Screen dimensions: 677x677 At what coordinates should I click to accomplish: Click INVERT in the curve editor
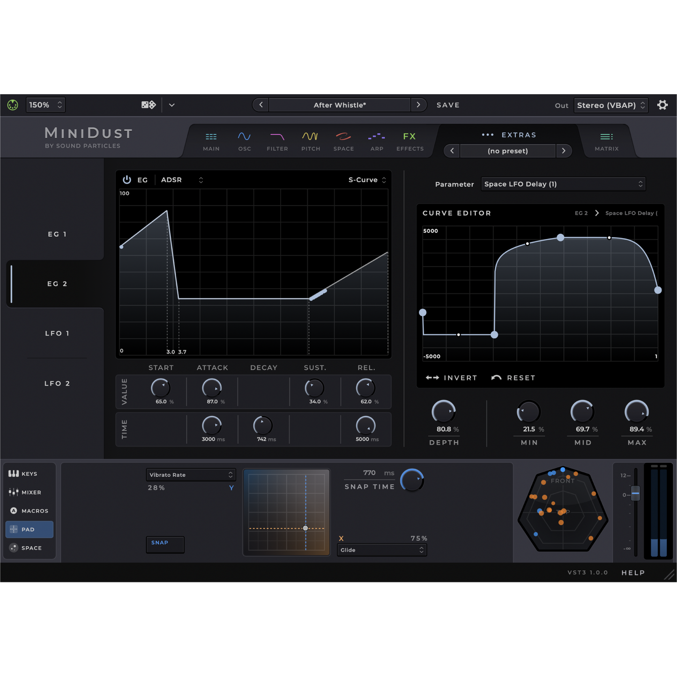[451, 378]
